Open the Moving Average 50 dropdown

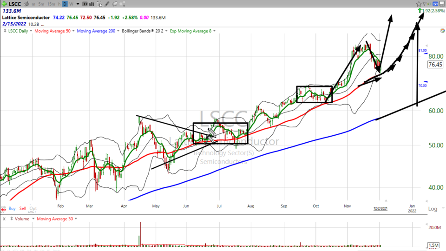[x=73, y=31]
